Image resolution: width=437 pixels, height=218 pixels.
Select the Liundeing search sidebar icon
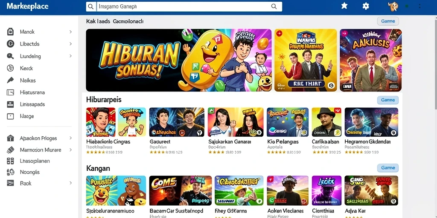tap(10, 56)
